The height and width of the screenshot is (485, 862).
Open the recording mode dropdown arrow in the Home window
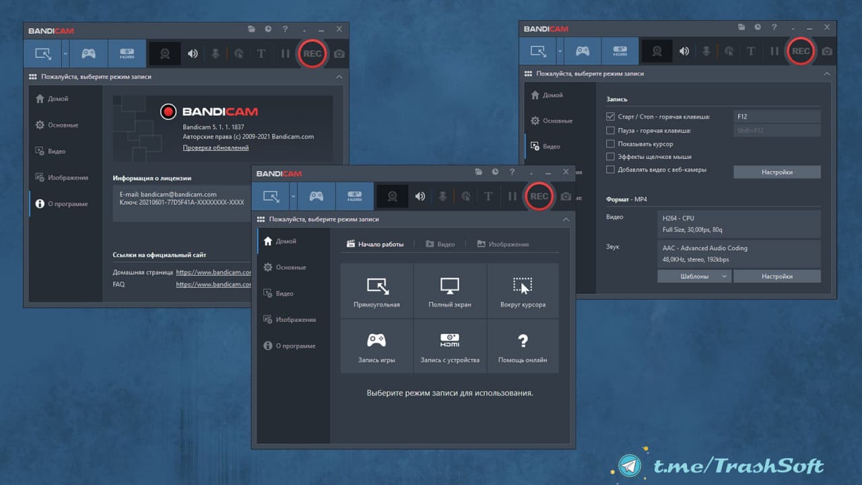[x=293, y=196]
